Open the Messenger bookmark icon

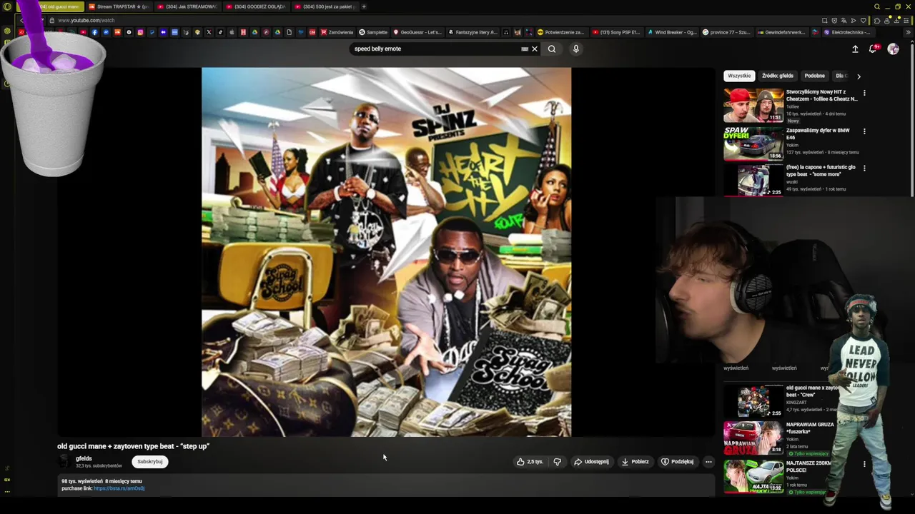click(x=106, y=32)
